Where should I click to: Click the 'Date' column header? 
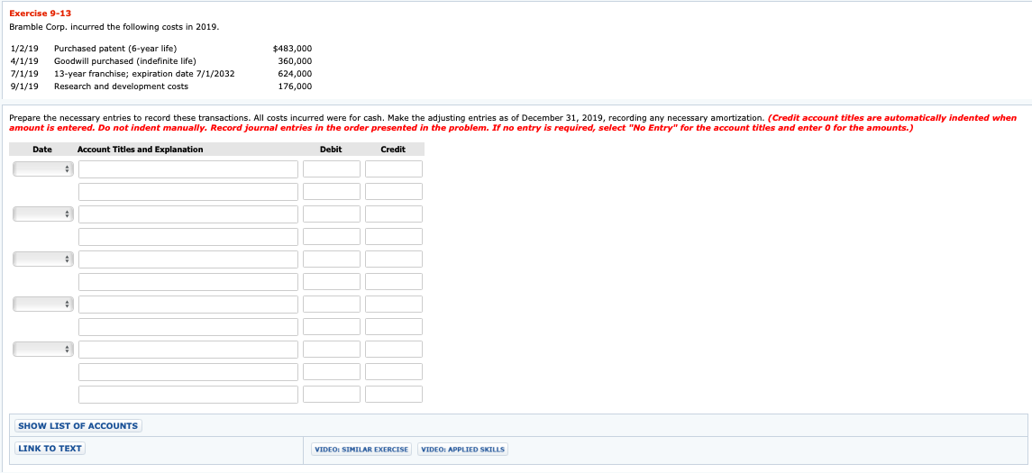[42, 150]
